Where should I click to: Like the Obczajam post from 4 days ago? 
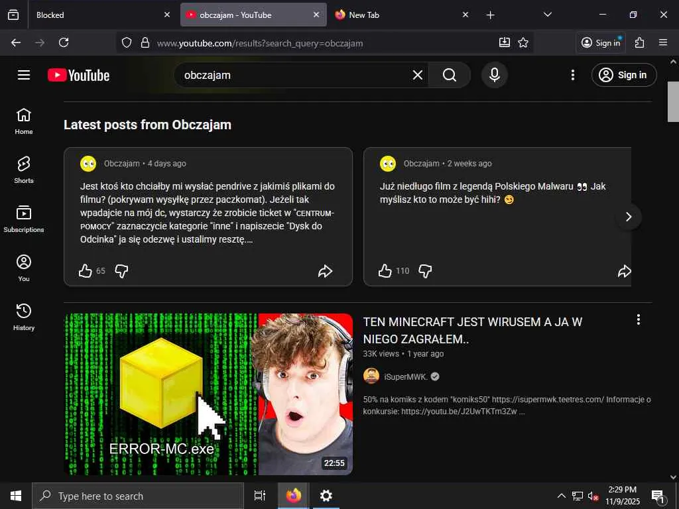[86, 271]
